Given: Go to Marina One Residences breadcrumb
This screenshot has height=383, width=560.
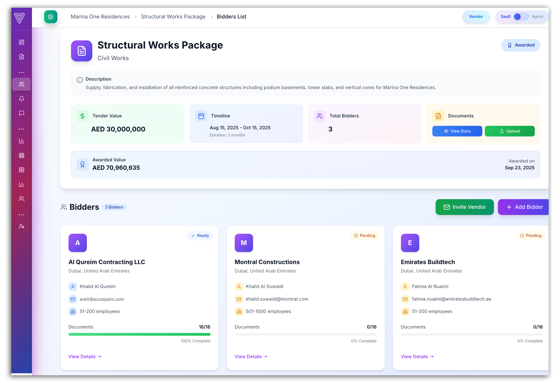Looking at the screenshot, I should (100, 17).
